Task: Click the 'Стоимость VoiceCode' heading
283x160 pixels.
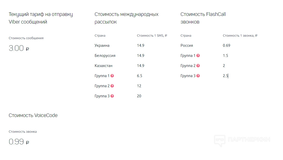Action: click(x=33, y=116)
